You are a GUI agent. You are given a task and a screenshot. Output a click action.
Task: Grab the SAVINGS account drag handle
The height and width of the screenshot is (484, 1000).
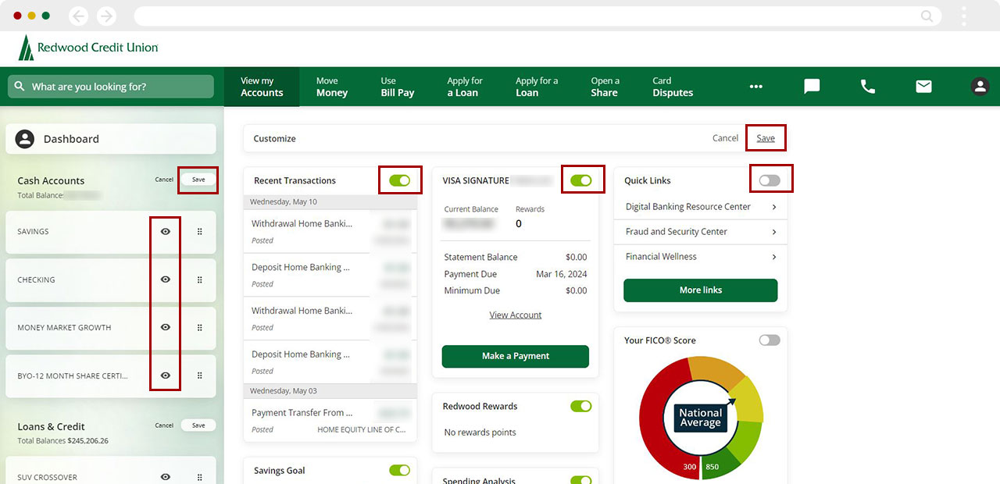200,232
